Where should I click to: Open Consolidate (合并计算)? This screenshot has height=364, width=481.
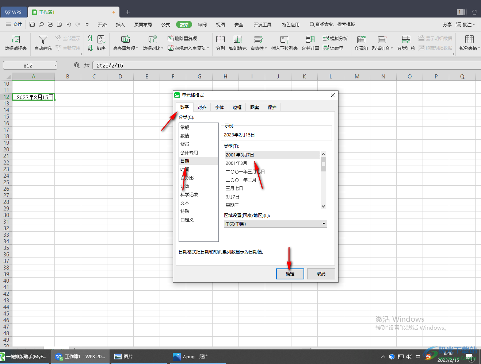[x=310, y=43]
